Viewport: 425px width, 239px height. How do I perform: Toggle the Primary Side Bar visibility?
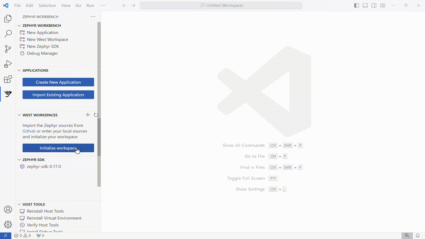(356, 5)
